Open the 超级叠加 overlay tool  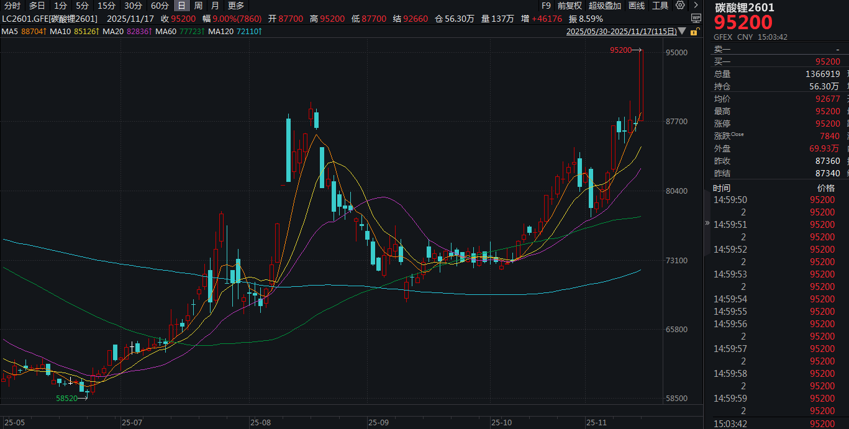(604, 6)
